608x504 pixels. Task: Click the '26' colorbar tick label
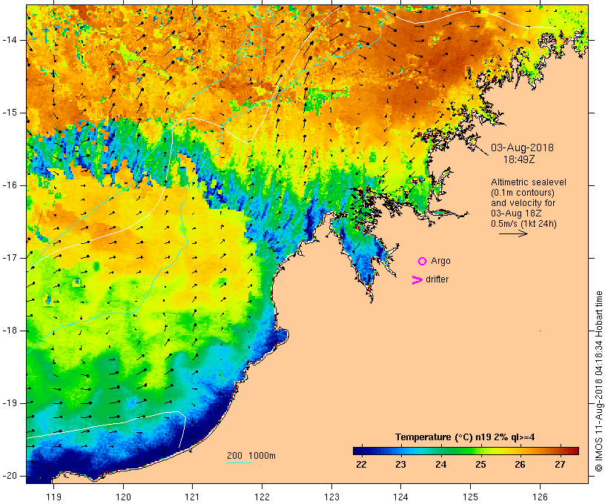point(521,465)
